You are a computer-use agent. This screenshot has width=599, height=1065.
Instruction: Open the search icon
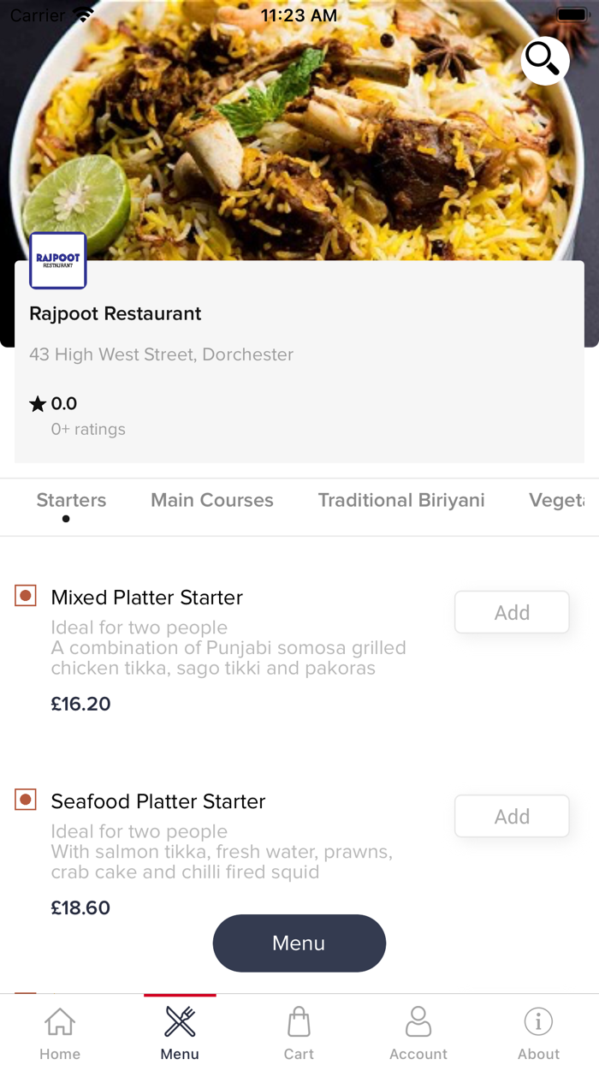544,61
